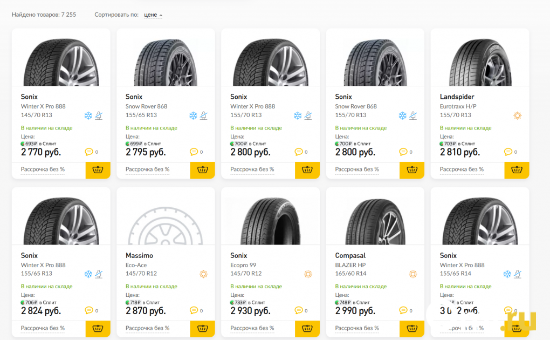The image size is (550, 340).
Task: Add the 2 824 руб. Sonix tire to cart
Action: [x=98, y=329]
